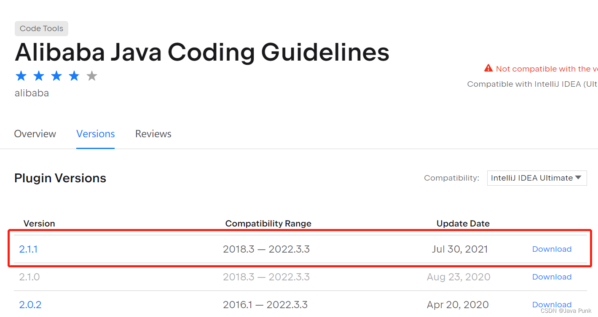
Task: Click the red warning triangle icon
Action: (x=488, y=68)
